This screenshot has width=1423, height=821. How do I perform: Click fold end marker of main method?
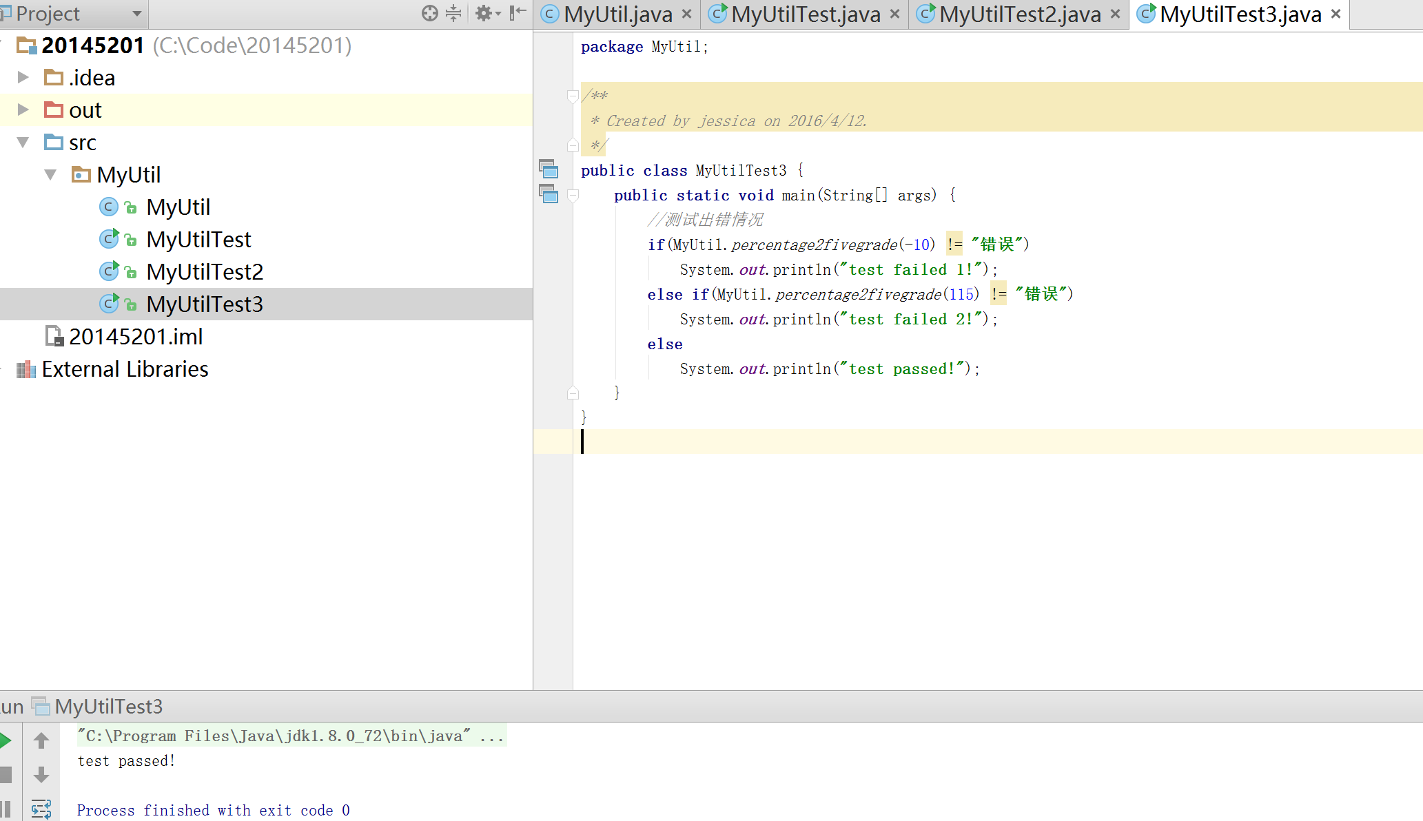point(572,393)
